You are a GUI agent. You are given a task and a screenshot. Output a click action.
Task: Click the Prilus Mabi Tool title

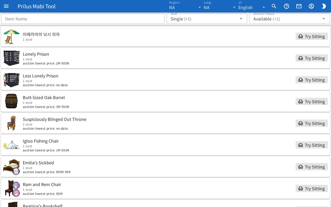[x=36, y=6]
